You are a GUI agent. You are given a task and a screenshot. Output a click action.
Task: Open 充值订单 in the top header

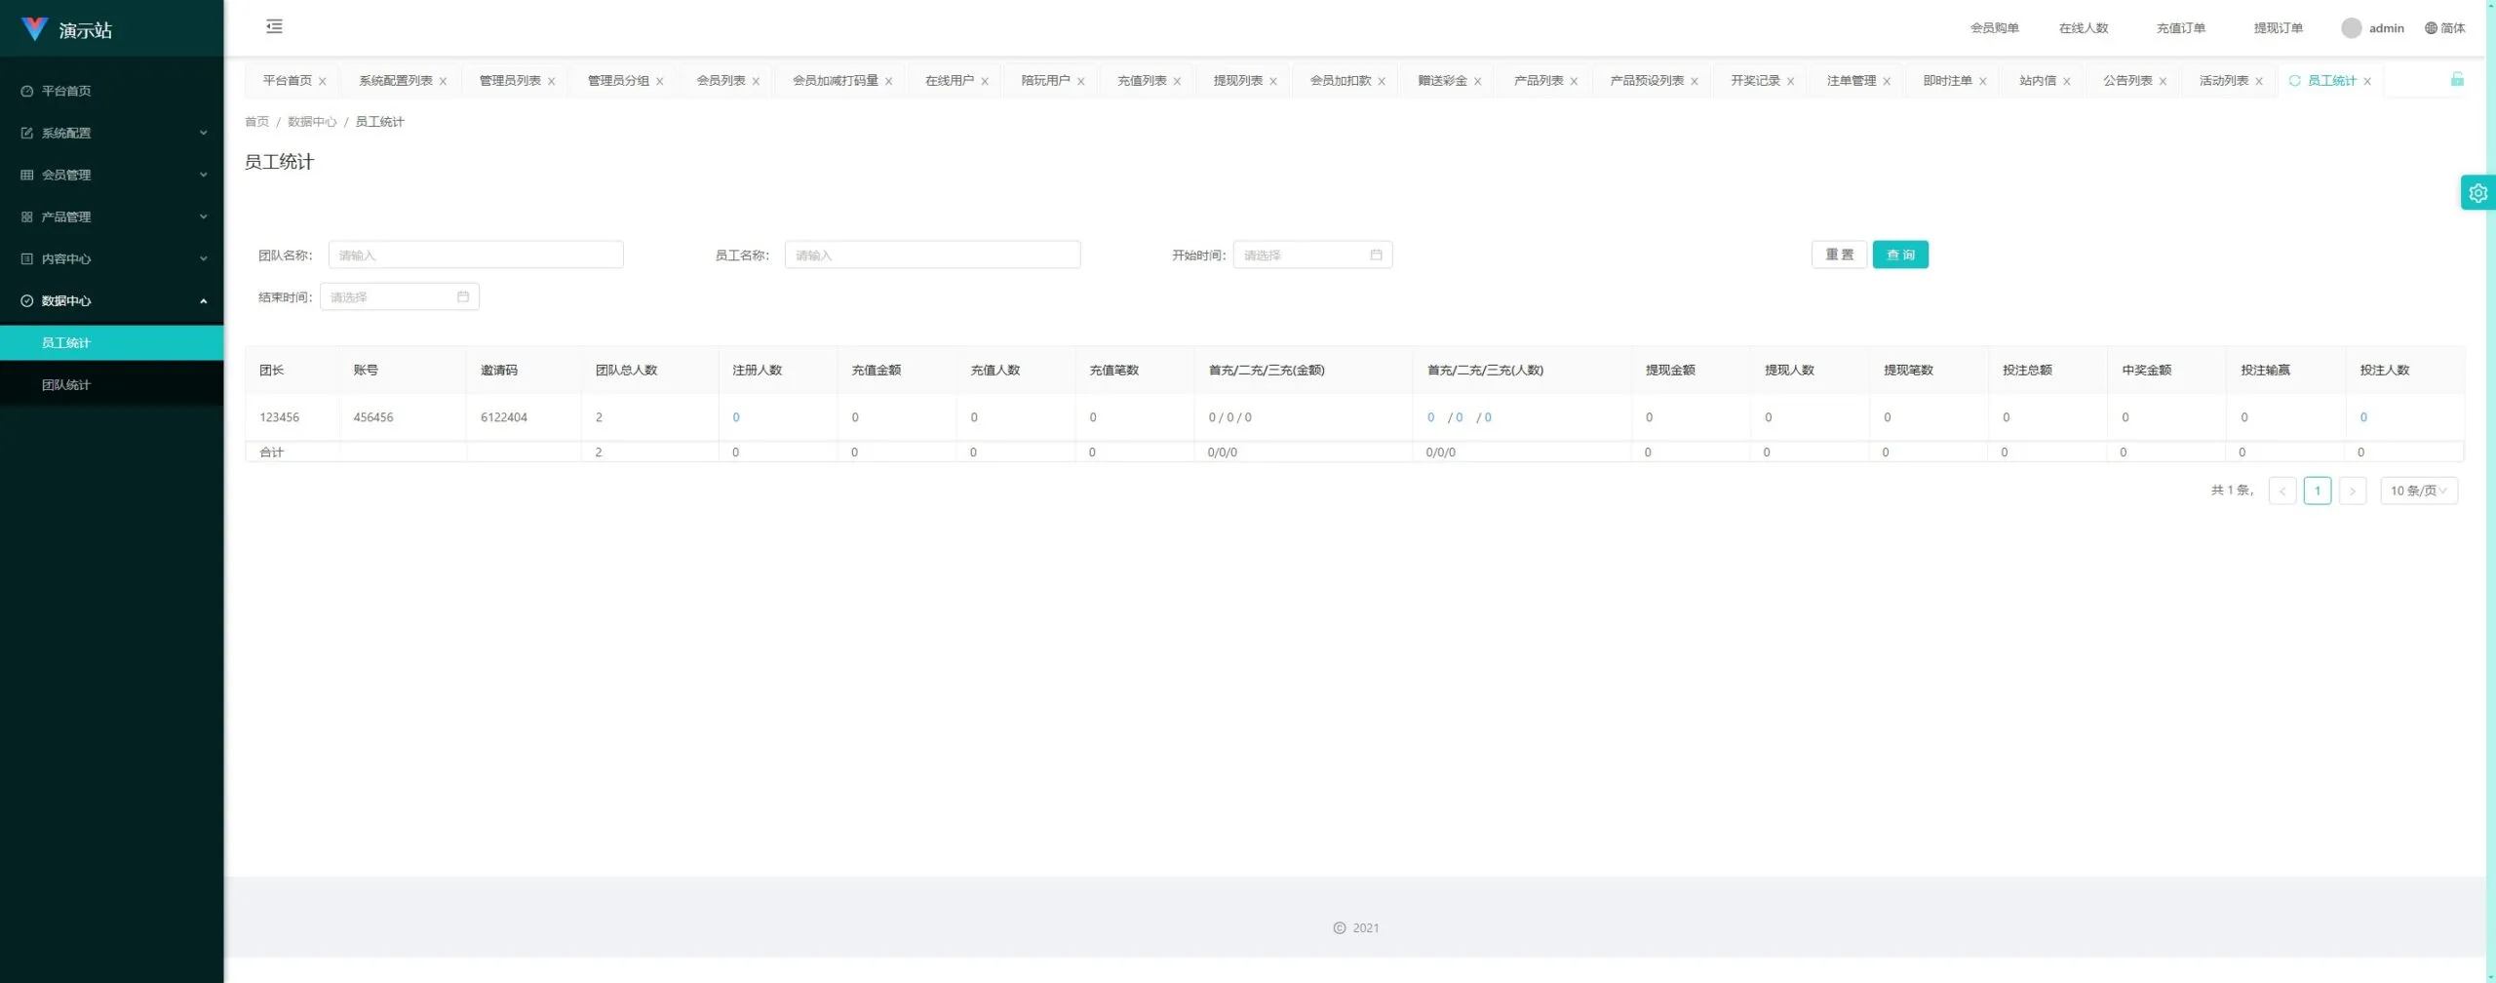(x=2180, y=28)
